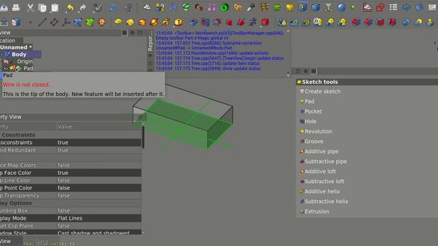Viewport: 438px width, 246px height.
Task: Click the Chamfer icon in second toolbar
Action: [x=368, y=22]
